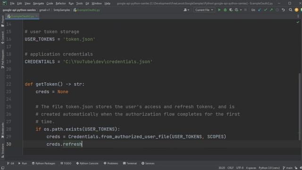The width and height of the screenshot is (302, 170).
Task: Change CRLF line separator in status bar
Action: point(230,168)
